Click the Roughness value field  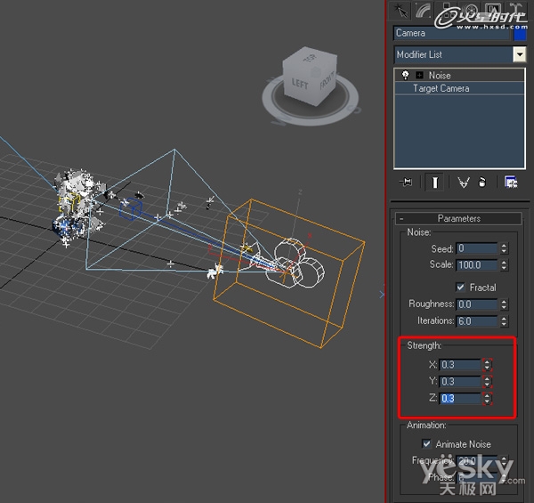[476, 304]
